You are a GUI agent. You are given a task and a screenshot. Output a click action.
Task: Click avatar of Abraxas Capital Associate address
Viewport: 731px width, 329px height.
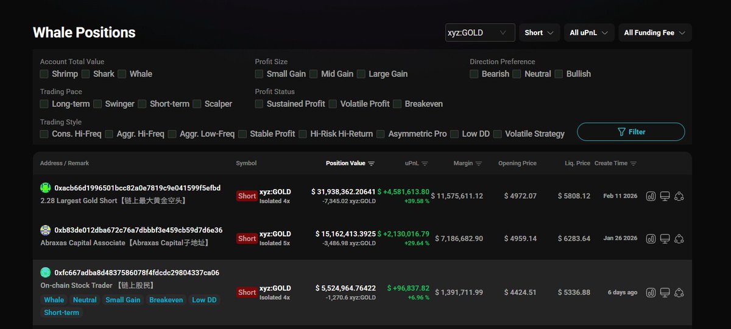coord(45,230)
